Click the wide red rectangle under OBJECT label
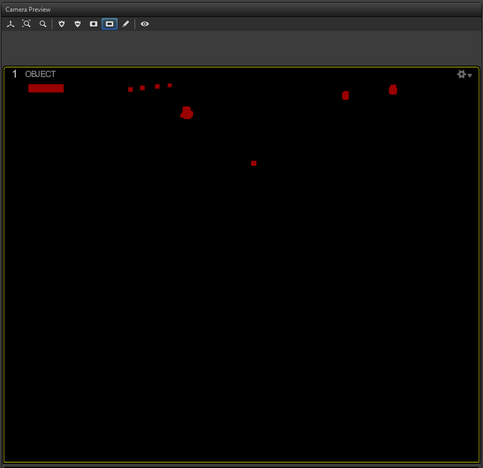Image resolution: width=483 pixels, height=468 pixels. click(x=46, y=88)
